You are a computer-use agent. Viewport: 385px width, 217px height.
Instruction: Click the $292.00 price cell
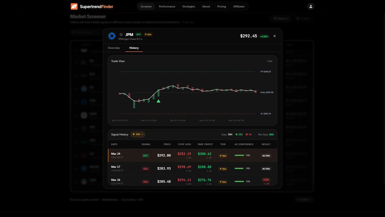pyautogui.click(x=164, y=156)
